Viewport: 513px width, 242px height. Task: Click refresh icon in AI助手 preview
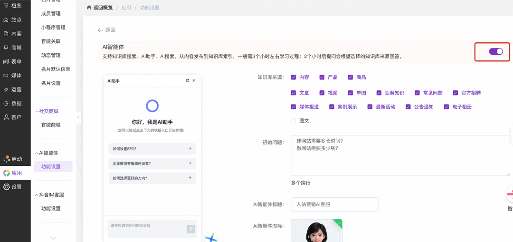tap(188, 81)
